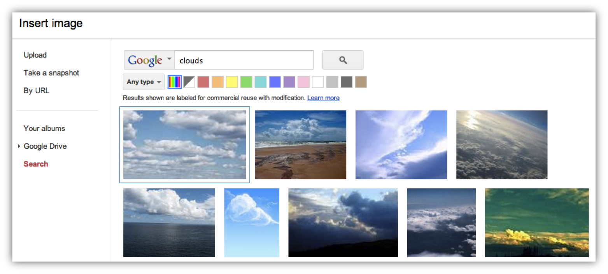Open the Any type filter dropdown
This screenshot has width=608, height=274.
coord(144,82)
